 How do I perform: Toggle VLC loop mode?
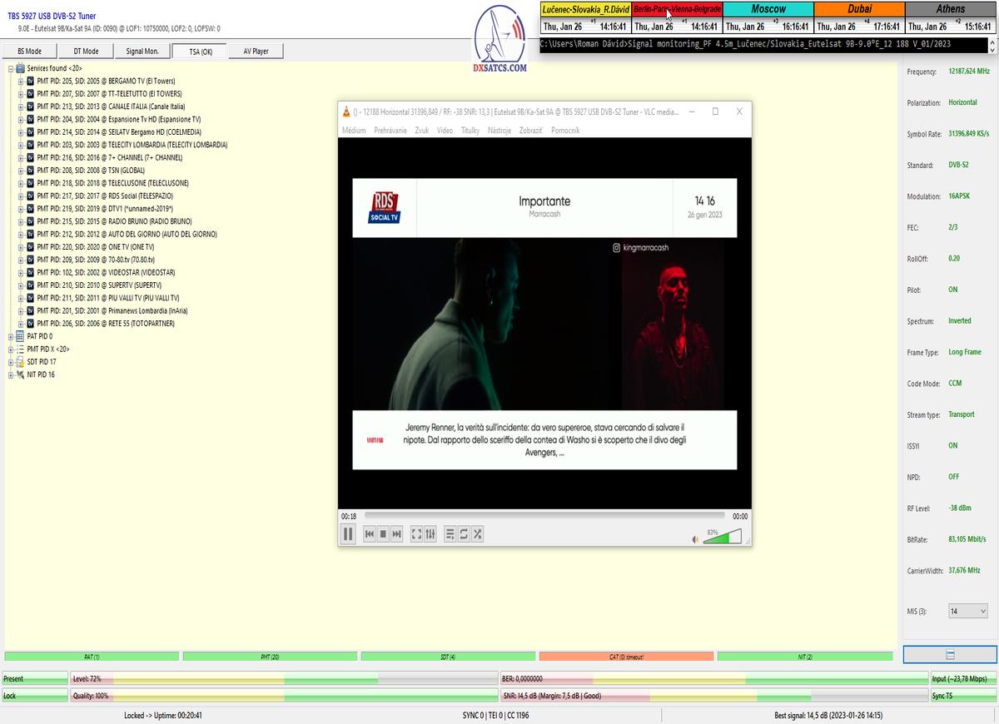[x=464, y=534]
